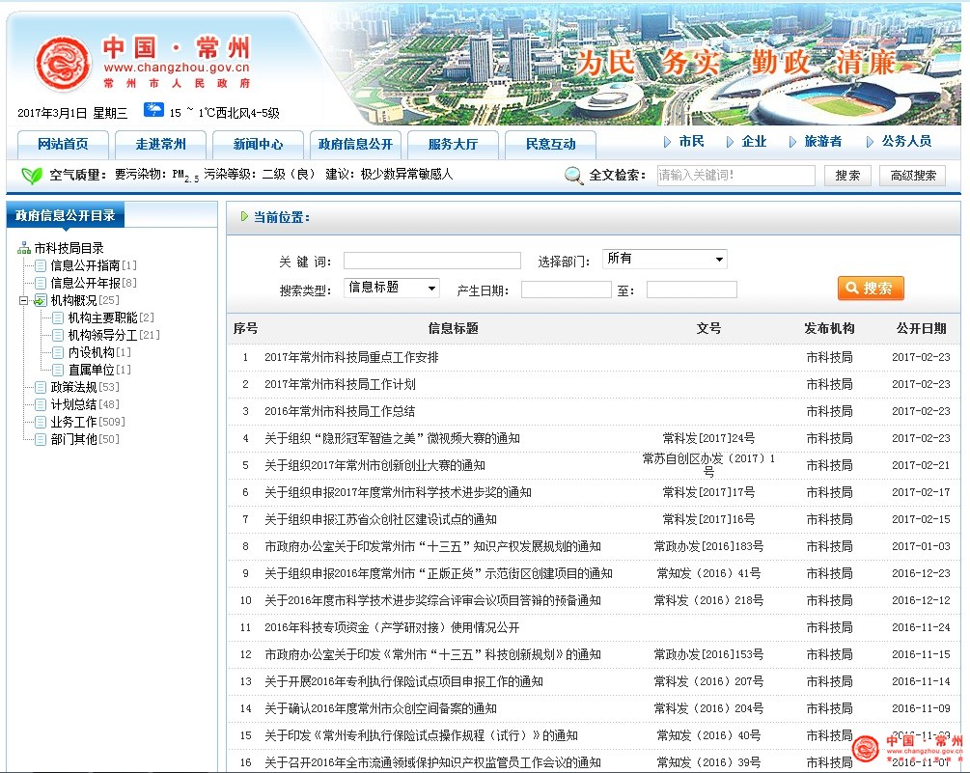This screenshot has height=773, width=970.
Task: Click the 产生日期 start date field
Action: point(566,290)
